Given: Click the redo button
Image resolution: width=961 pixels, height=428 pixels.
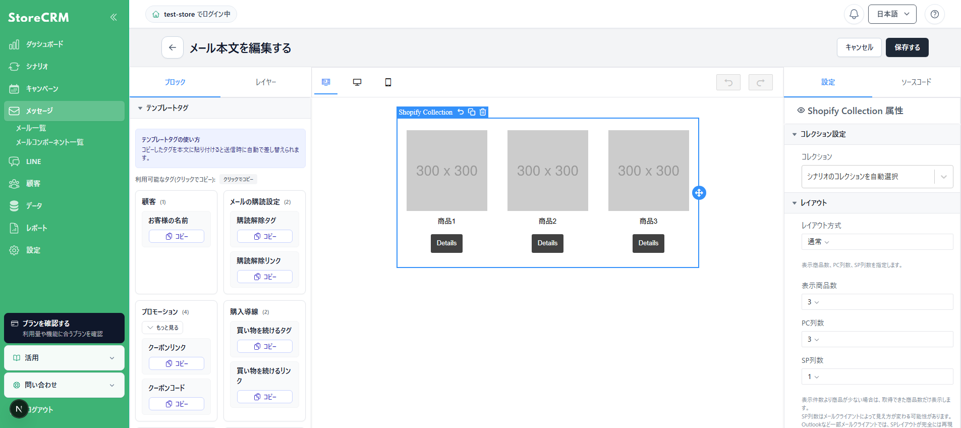Looking at the screenshot, I should (x=761, y=82).
